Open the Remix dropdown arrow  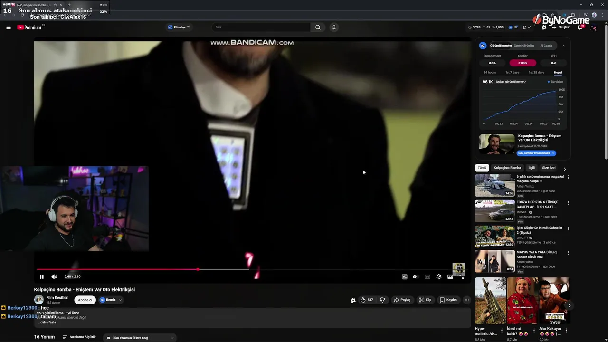pyautogui.click(x=121, y=300)
